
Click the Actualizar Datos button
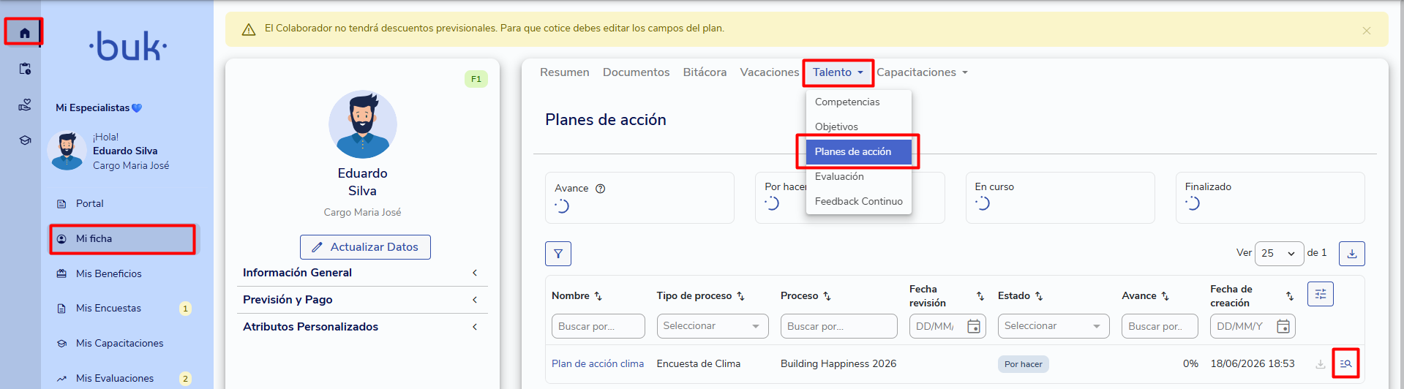pos(365,247)
